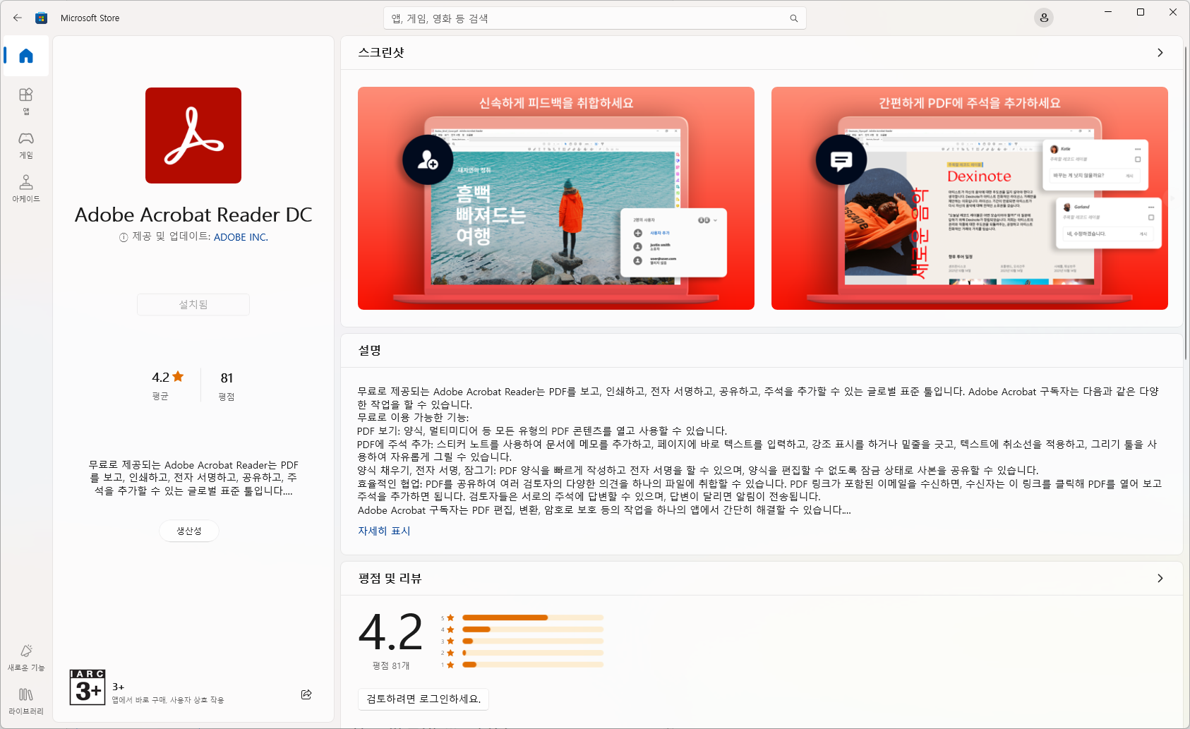Viewport: 1190px width, 729px height.
Task: Click the 1-star rating bar
Action: point(533,665)
